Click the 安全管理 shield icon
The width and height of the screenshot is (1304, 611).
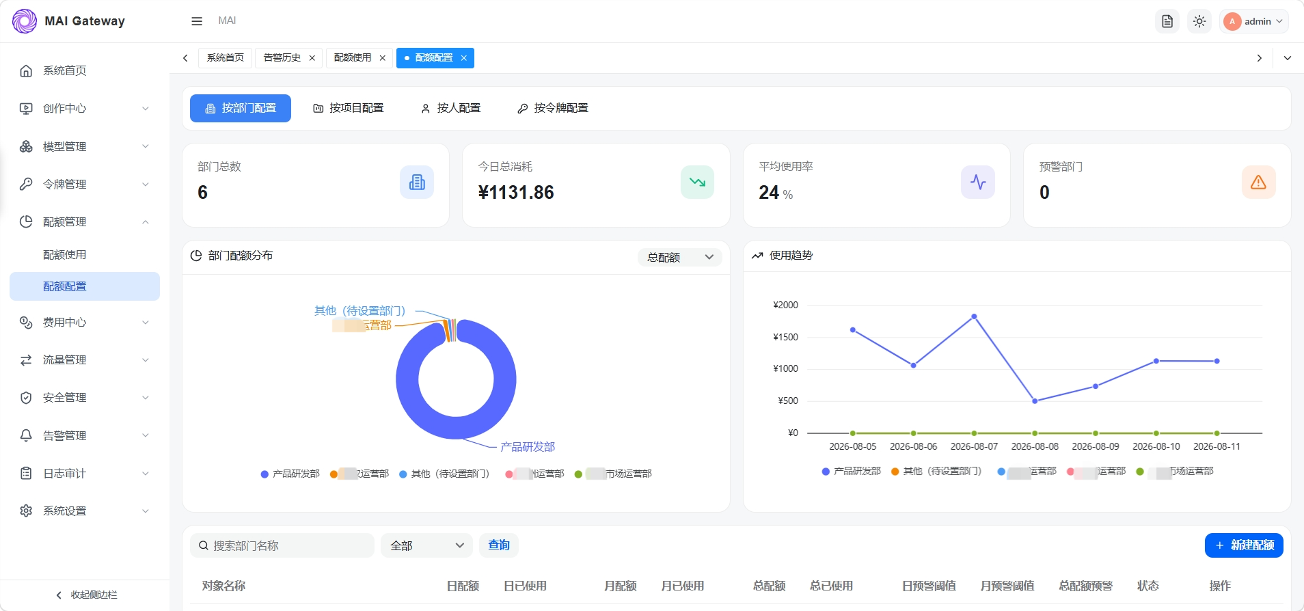[26, 398]
